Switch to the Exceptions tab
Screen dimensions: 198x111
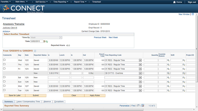[x=59, y=102]
